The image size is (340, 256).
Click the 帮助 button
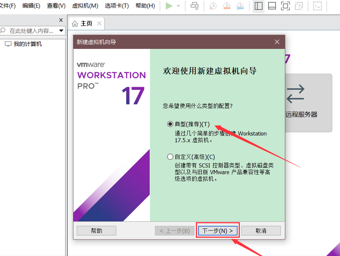tap(96, 230)
